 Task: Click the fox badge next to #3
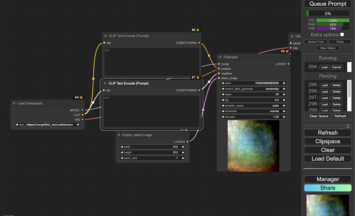(x=288, y=51)
